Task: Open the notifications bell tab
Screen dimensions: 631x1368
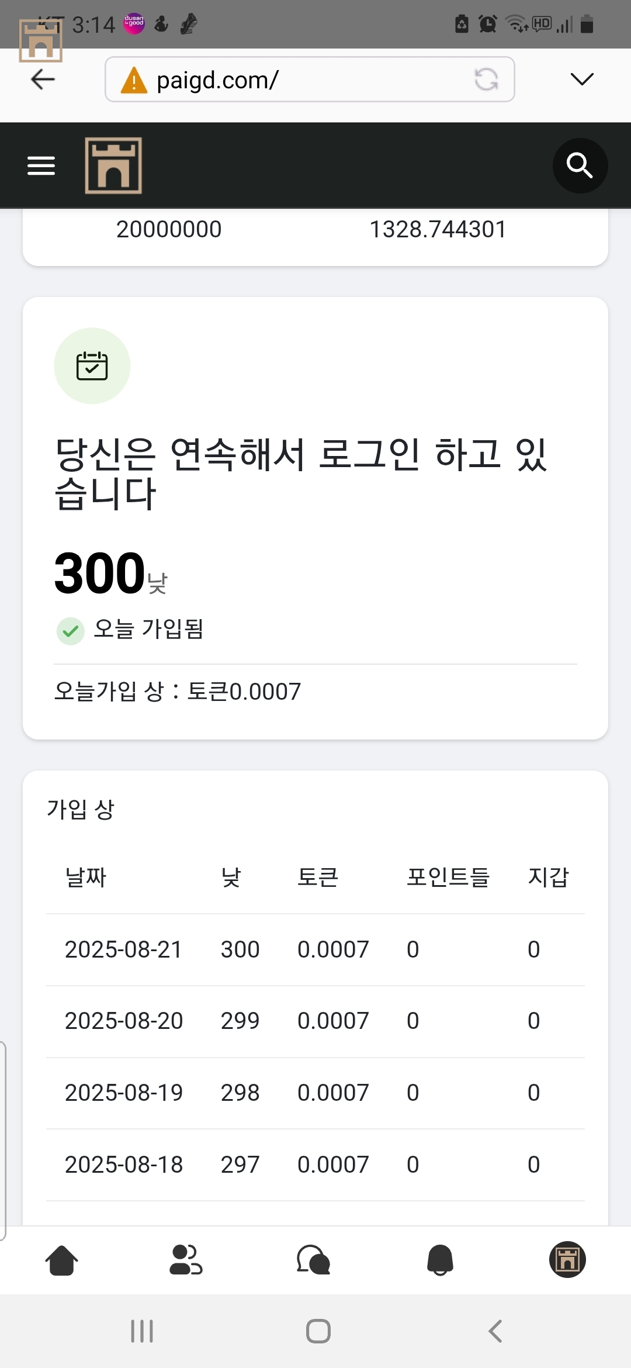Action: click(x=441, y=1260)
